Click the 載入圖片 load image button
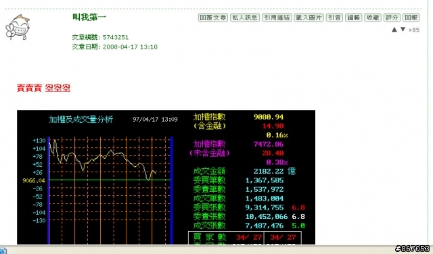Screen dimensions: 433x254 (x=309, y=18)
